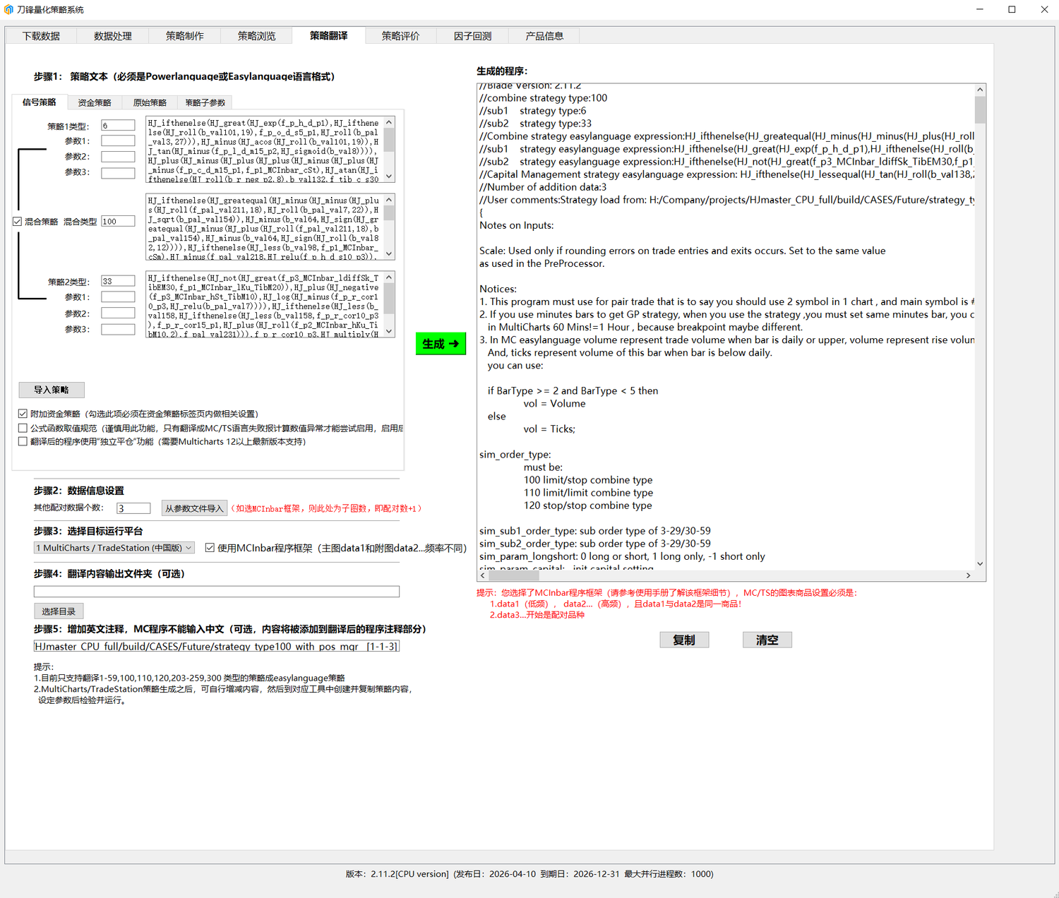
Task: Click down arrow of generated program scrollbar
Action: pyautogui.click(x=980, y=563)
